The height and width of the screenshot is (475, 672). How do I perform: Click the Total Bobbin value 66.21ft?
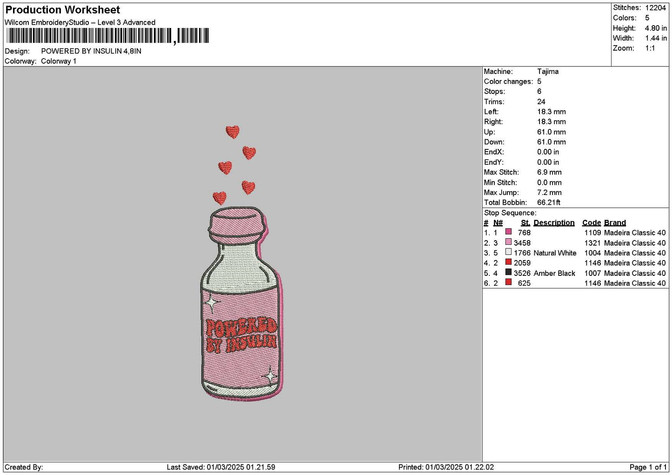coord(549,203)
